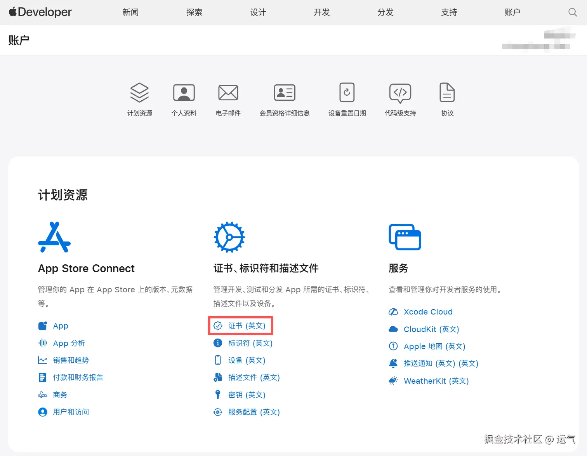The width and height of the screenshot is (587, 456).
Task: Click the cloud icon beside CloudKit (英文)
Action: coord(393,329)
